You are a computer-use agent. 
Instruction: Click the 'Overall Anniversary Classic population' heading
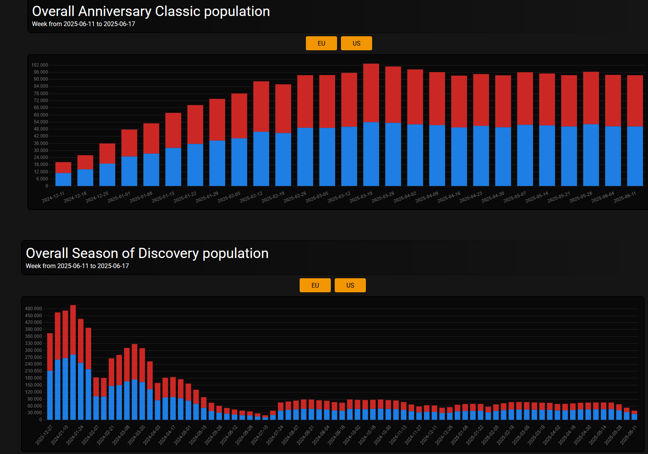coord(151,11)
